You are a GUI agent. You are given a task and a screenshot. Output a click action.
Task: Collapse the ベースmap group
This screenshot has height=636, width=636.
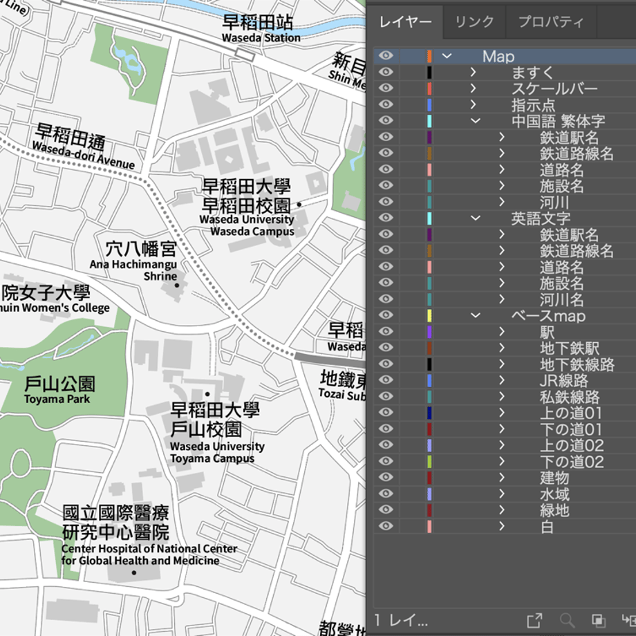click(476, 315)
